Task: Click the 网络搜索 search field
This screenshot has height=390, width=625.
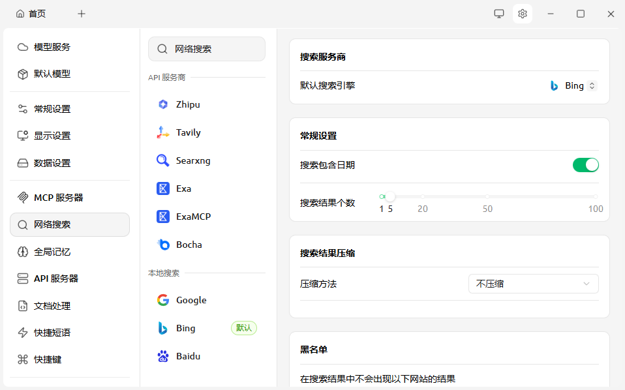Action: tap(207, 49)
